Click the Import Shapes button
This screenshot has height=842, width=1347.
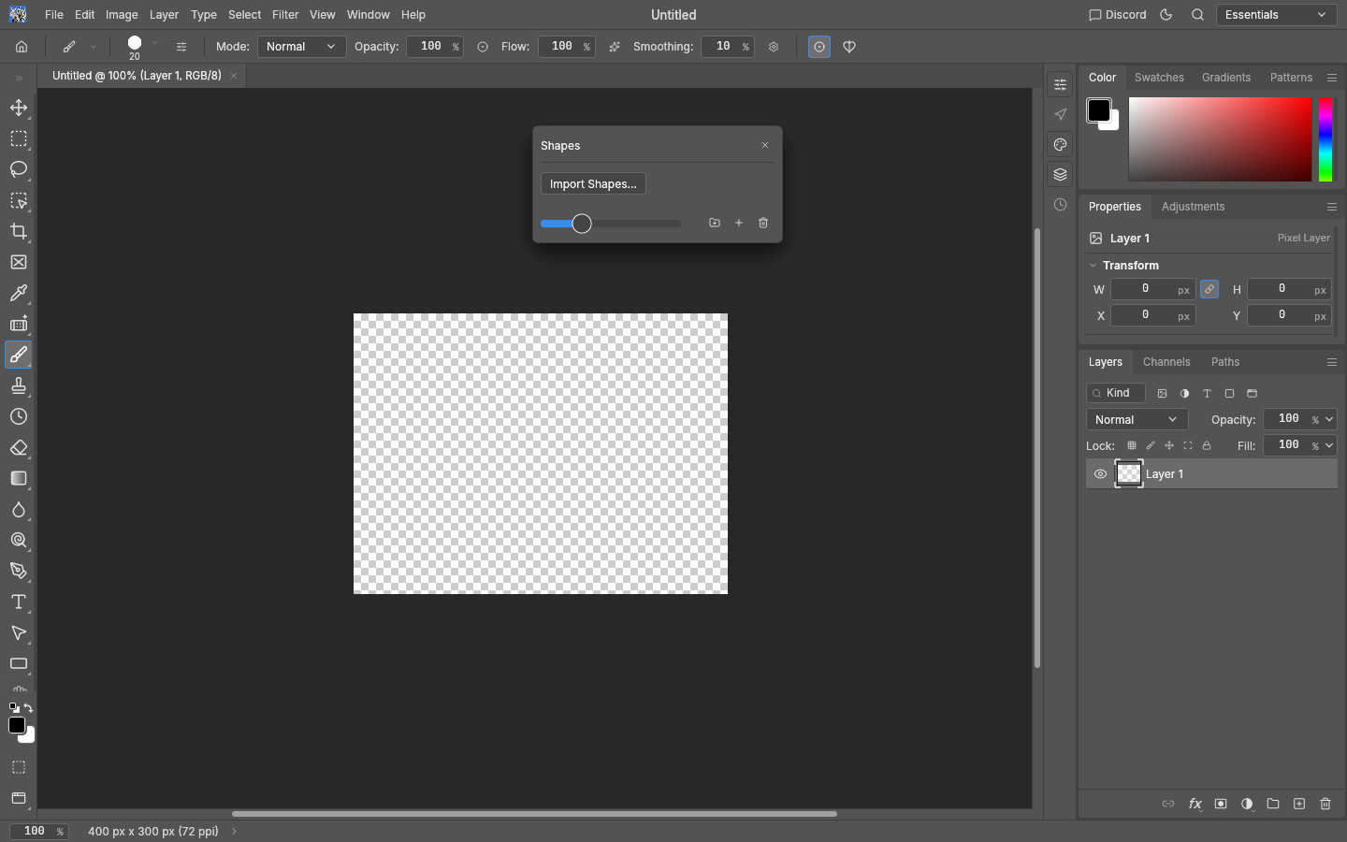[593, 184]
